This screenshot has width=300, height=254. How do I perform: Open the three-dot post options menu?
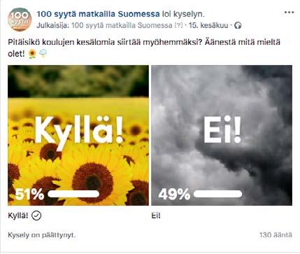(x=289, y=13)
